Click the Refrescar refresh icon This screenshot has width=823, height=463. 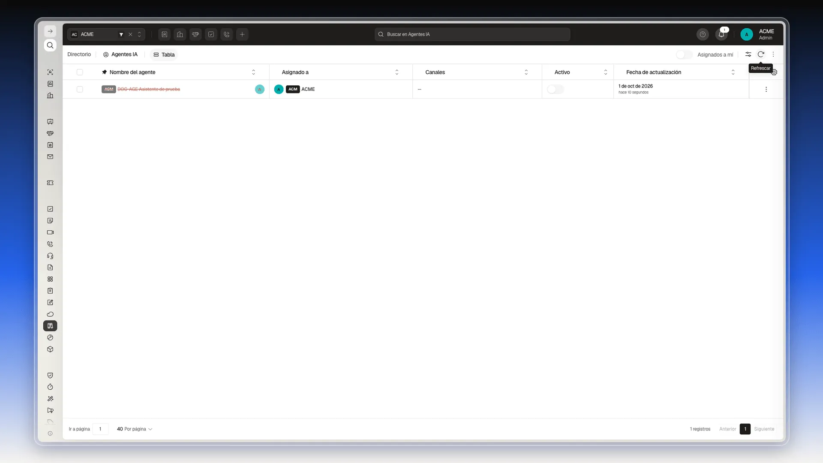[x=761, y=54]
